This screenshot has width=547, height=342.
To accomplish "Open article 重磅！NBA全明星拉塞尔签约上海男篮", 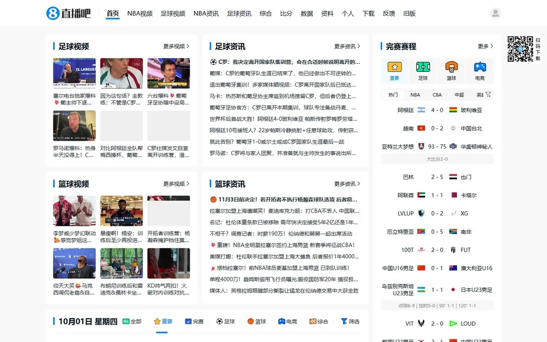I will click(282, 245).
